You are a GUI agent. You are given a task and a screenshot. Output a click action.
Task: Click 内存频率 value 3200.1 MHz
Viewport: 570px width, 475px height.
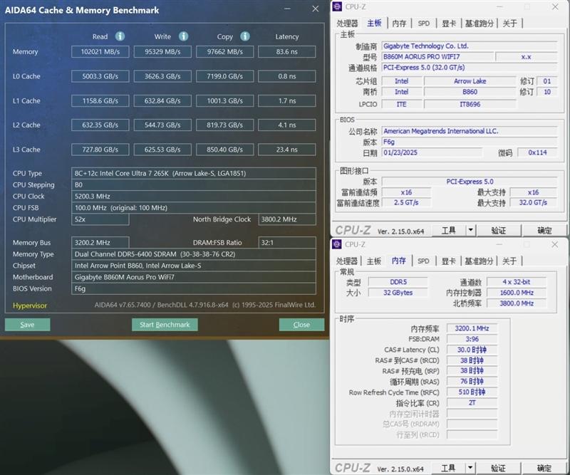point(472,328)
